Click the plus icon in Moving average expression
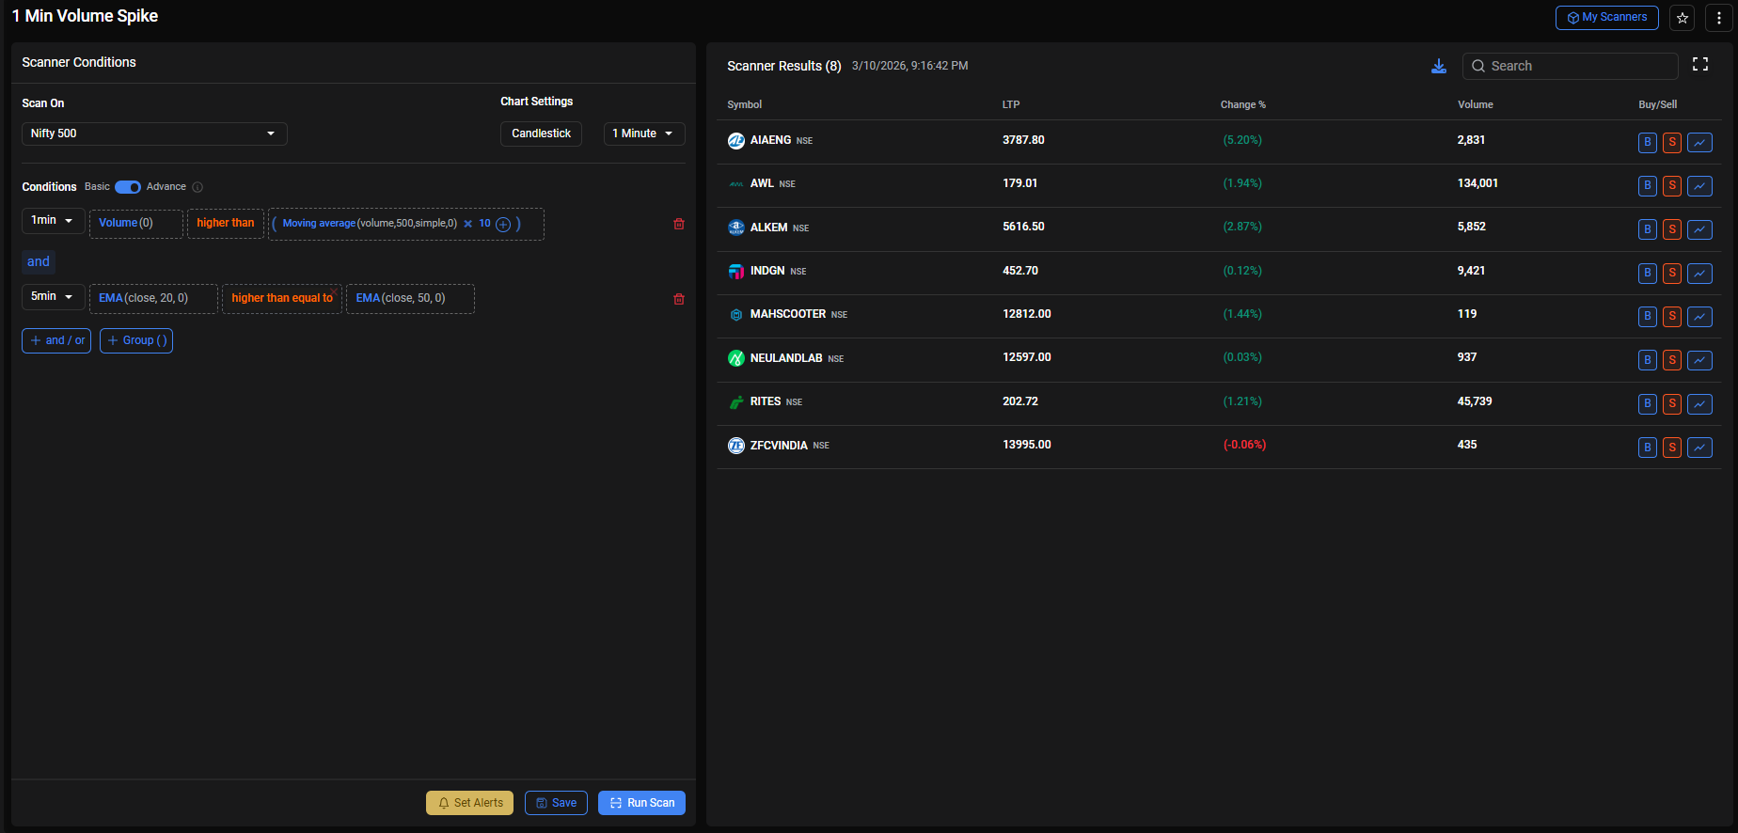Screen dimensions: 1738x833 (x=503, y=225)
